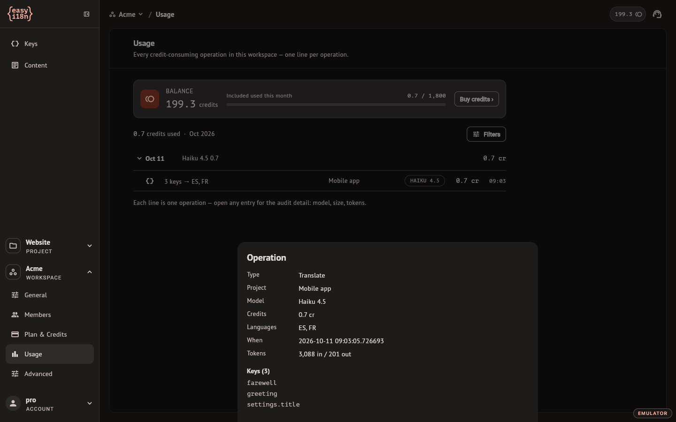Open Members settings page
676x422 pixels.
point(50,315)
